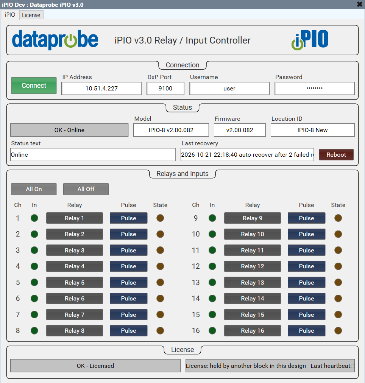Pulse channel 5 relay
The height and width of the screenshot is (383, 365).
[128, 282]
